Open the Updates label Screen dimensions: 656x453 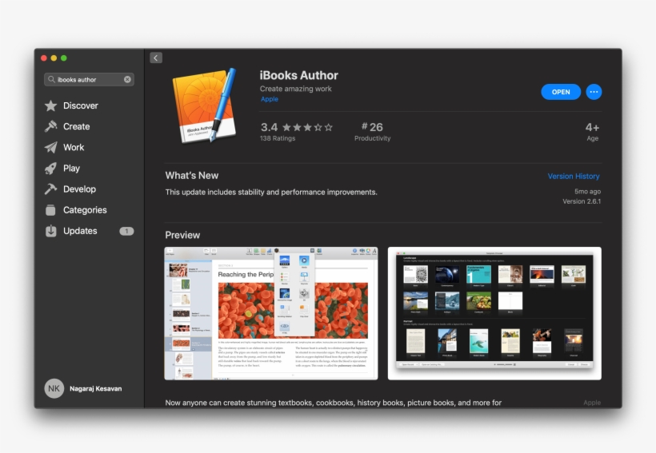point(80,231)
